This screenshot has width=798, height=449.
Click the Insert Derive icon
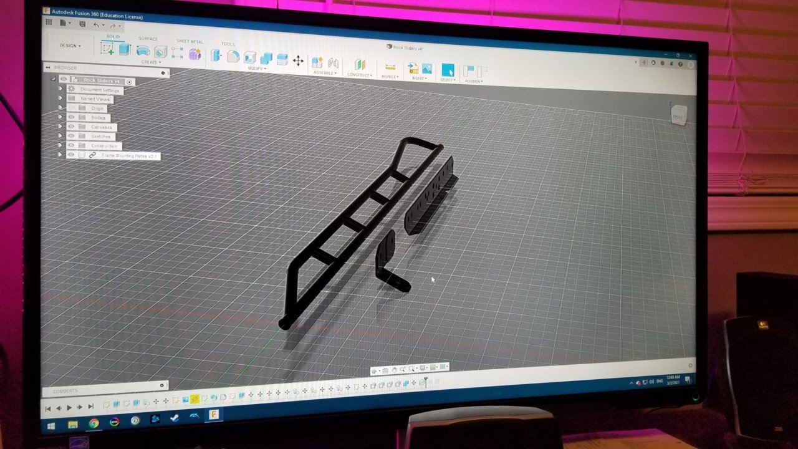point(413,67)
